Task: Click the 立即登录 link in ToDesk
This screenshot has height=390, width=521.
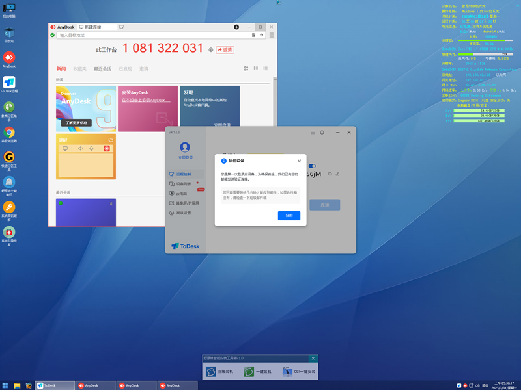Action: coord(185,157)
